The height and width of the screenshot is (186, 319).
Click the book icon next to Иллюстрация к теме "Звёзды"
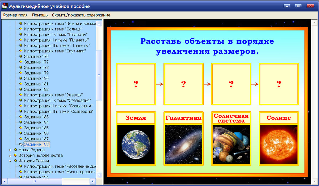pos(21,95)
